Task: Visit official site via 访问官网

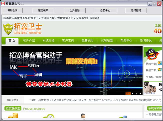Action: pyautogui.click(x=136, y=10)
